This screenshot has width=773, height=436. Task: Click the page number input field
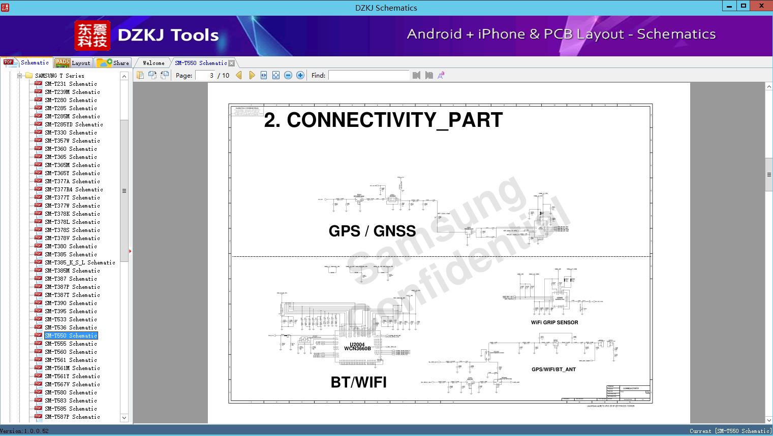pyautogui.click(x=205, y=75)
